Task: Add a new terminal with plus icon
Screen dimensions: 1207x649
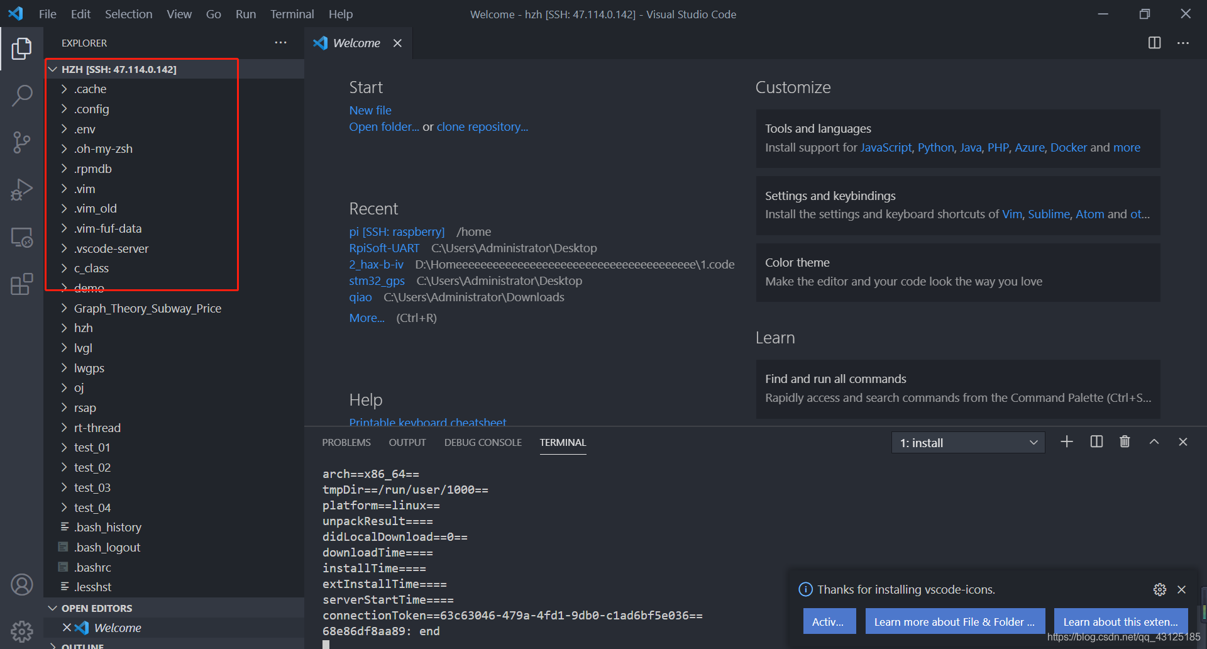Action: 1067,442
